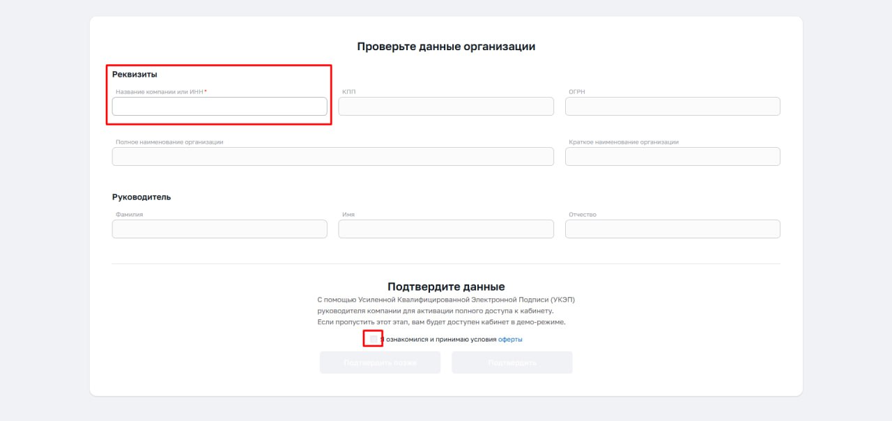Click the horizontal divider below Руководитель fields
This screenshot has height=421, width=892.
click(x=446, y=263)
